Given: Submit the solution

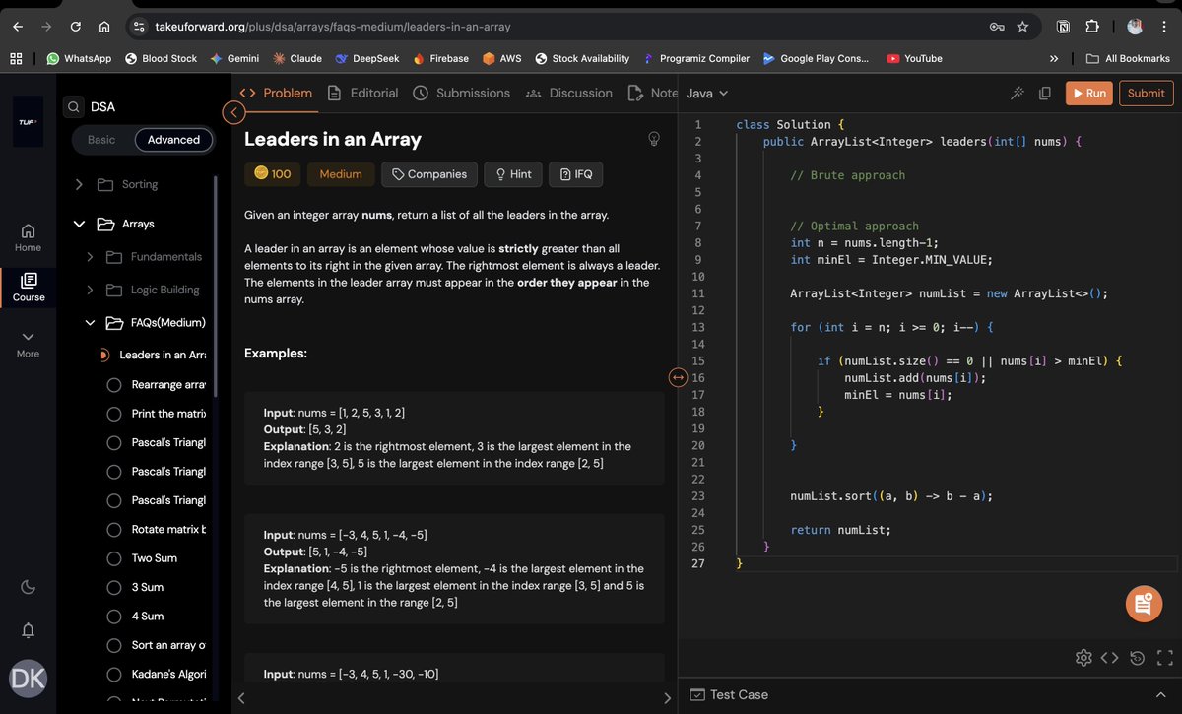Looking at the screenshot, I should 1147,93.
